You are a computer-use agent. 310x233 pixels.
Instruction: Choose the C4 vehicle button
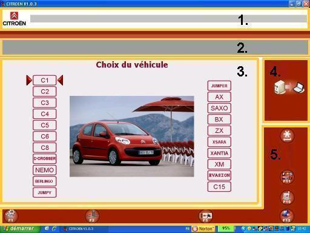(x=45, y=114)
